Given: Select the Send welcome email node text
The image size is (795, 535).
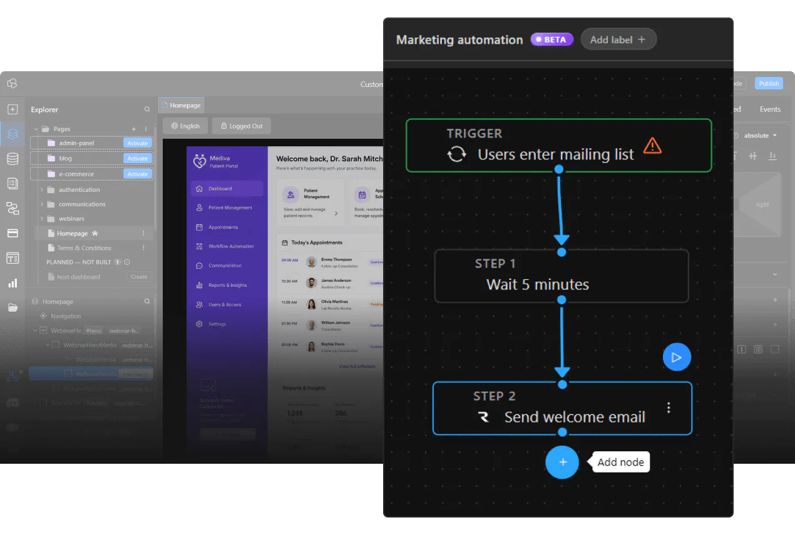Looking at the screenshot, I should point(575,417).
